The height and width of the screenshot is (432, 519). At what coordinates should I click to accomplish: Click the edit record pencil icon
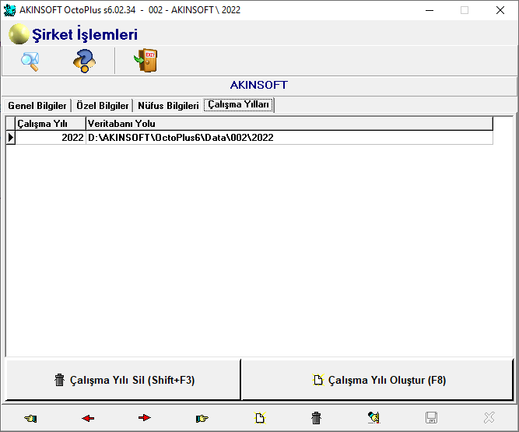[x=374, y=417]
